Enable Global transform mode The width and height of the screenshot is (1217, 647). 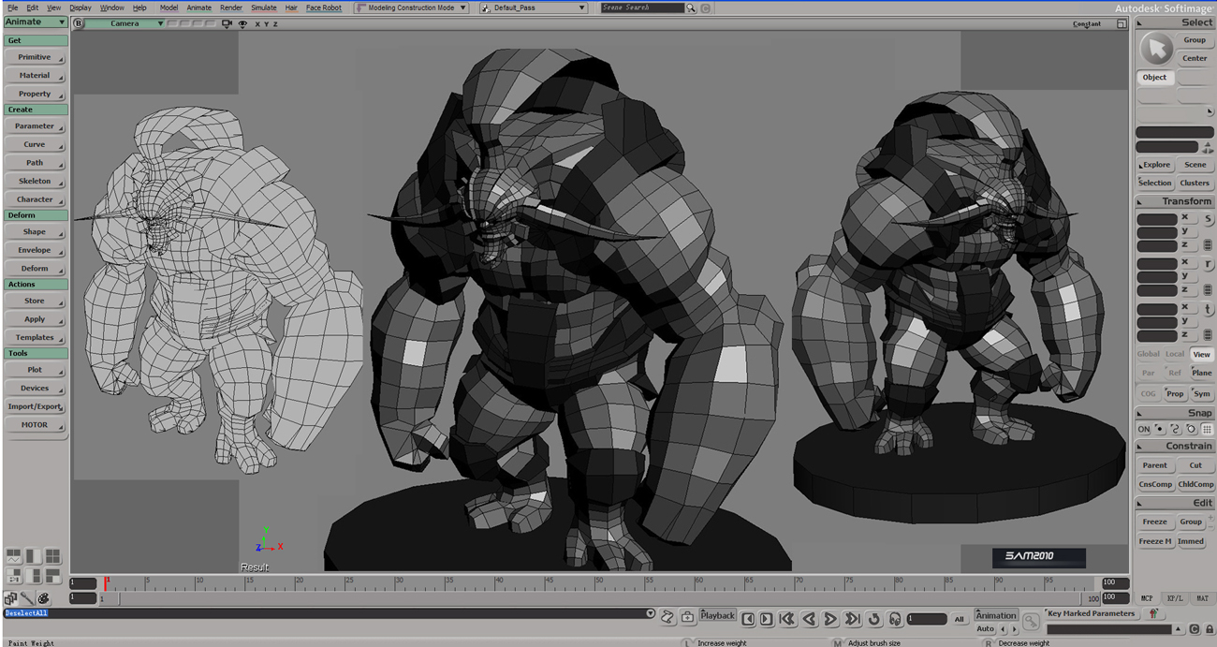1149,354
